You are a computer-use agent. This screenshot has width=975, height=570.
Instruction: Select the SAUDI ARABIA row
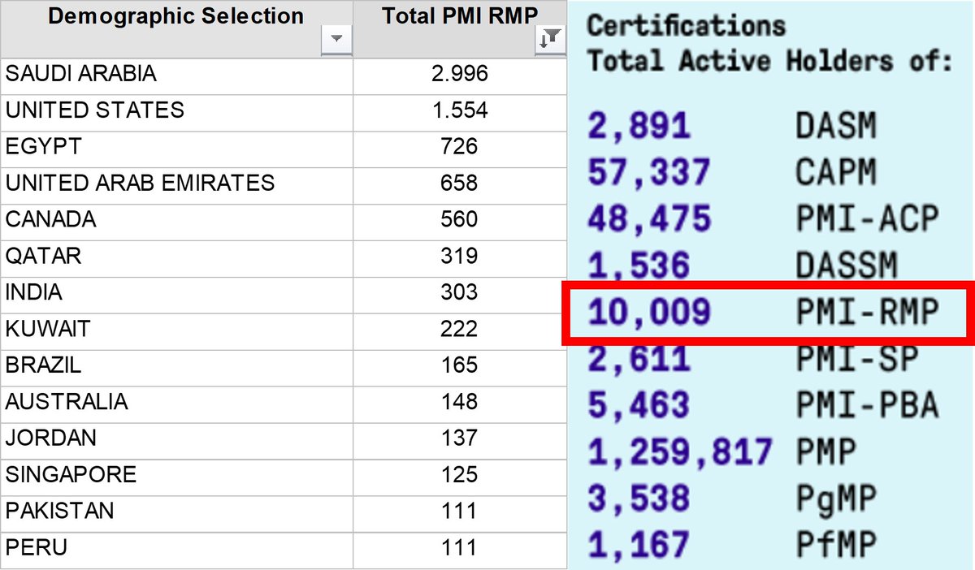[x=176, y=76]
